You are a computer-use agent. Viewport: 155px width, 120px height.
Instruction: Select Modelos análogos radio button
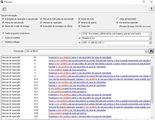point(3,42)
